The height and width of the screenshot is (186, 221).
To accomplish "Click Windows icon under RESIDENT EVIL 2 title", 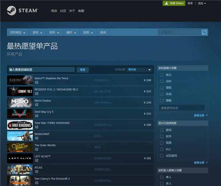I will (x=36, y=93).
